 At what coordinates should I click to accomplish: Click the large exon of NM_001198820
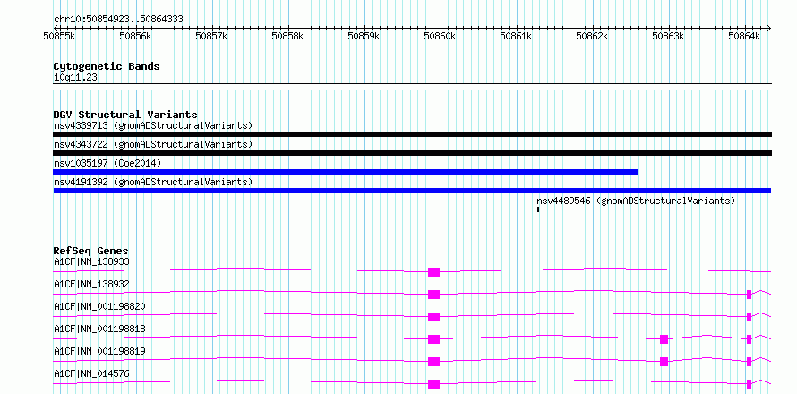pos(433,317)
